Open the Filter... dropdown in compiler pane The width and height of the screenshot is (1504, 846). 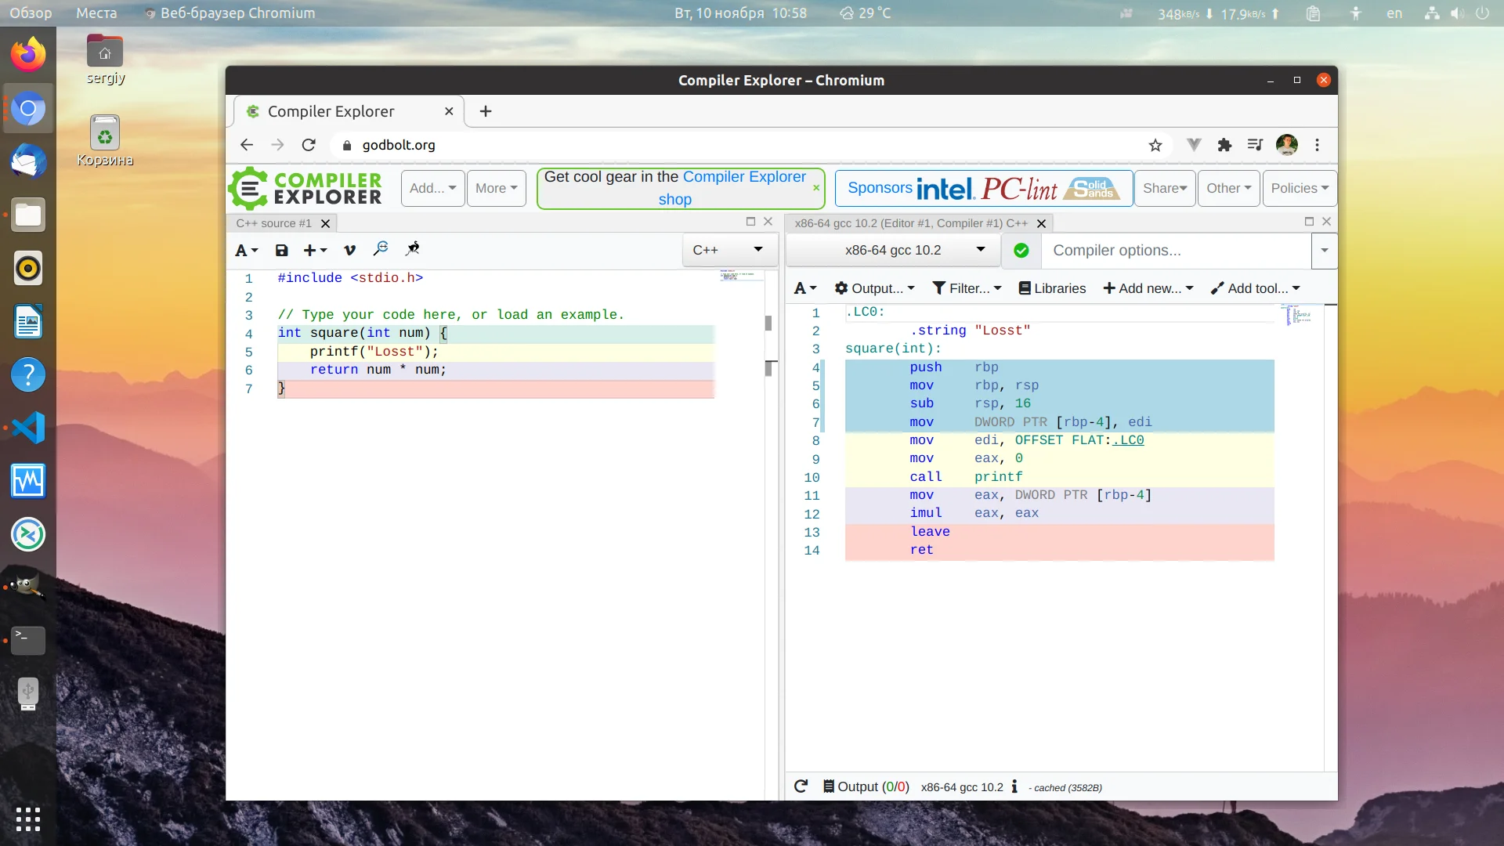click(967, 288)
